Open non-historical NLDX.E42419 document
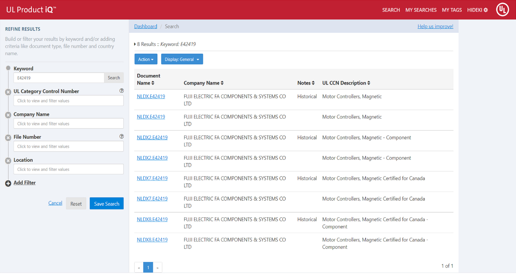The height and width of the screenshot is (274, 516). (151, 117)
